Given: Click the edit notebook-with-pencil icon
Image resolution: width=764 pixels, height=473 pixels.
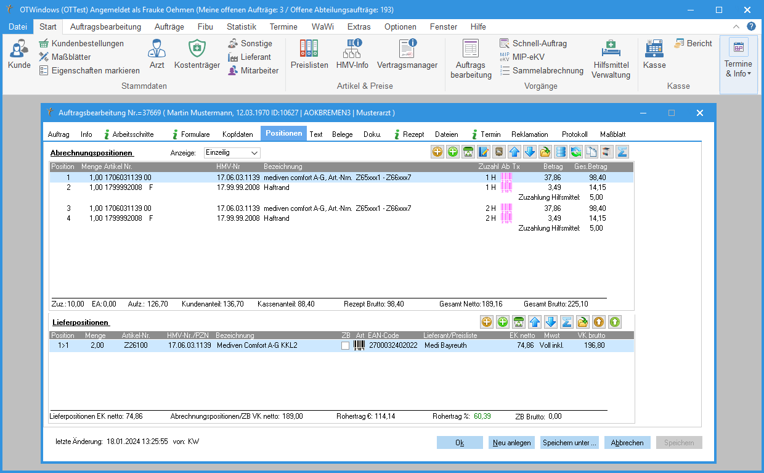Looking at the screenshot, I should (484, 152).
